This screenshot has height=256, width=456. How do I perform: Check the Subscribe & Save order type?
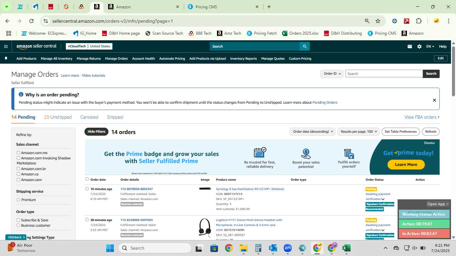(x=18, y=220)
